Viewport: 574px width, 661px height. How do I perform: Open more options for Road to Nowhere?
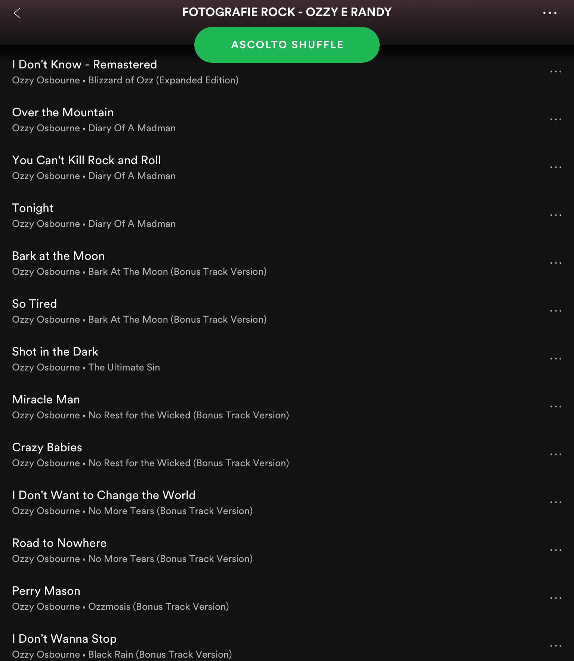coord(556,550)
